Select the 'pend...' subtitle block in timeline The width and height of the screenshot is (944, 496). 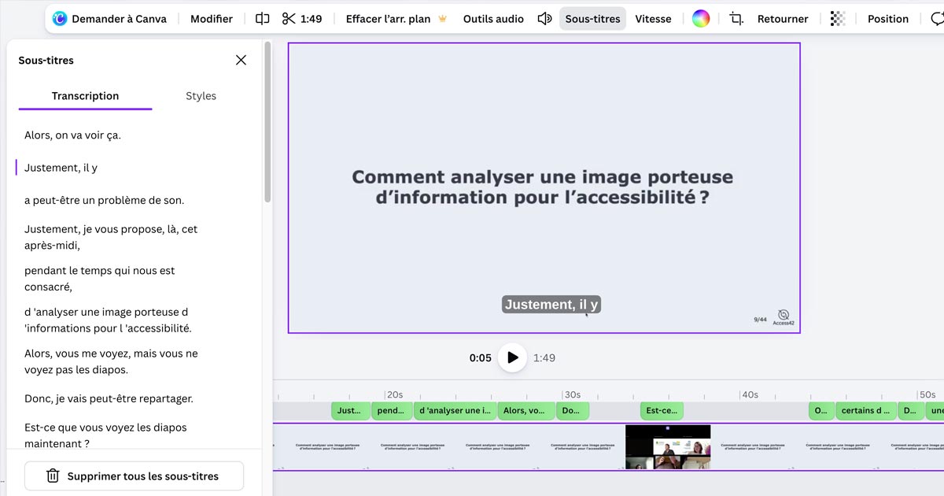tap(392, 410)
